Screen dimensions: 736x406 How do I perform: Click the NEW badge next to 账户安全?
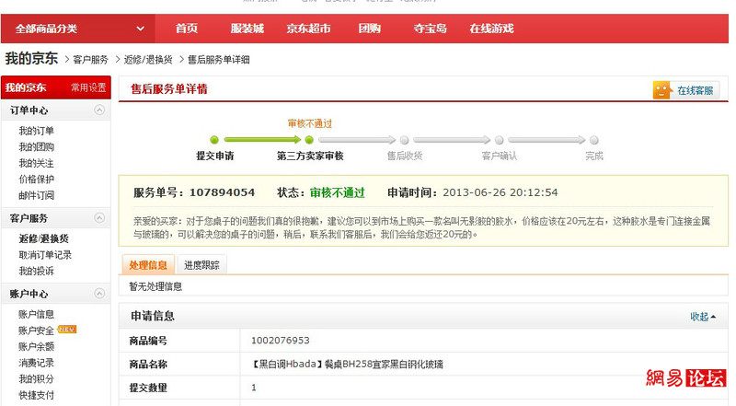click(x=66, y=330)
